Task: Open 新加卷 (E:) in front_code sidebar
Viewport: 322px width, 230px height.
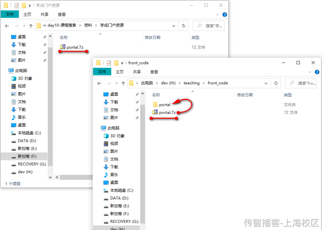Action: (x=116, y=206)
